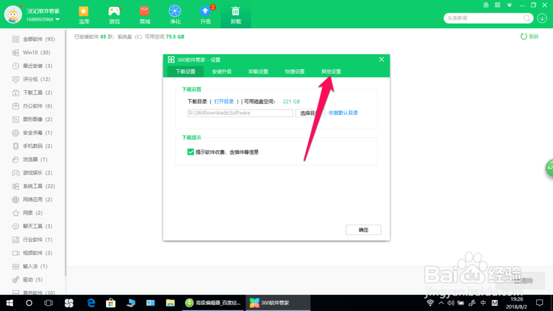Open Task View on taskbar
553x311 pixels.
(48, 303)
